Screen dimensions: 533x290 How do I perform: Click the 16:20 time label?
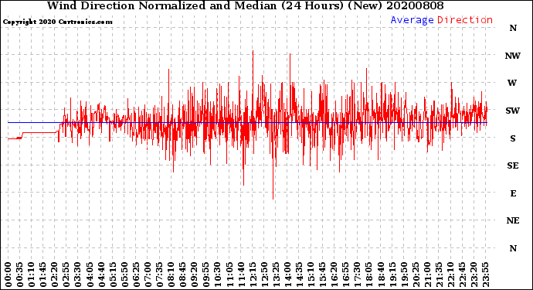coord(334,275)
